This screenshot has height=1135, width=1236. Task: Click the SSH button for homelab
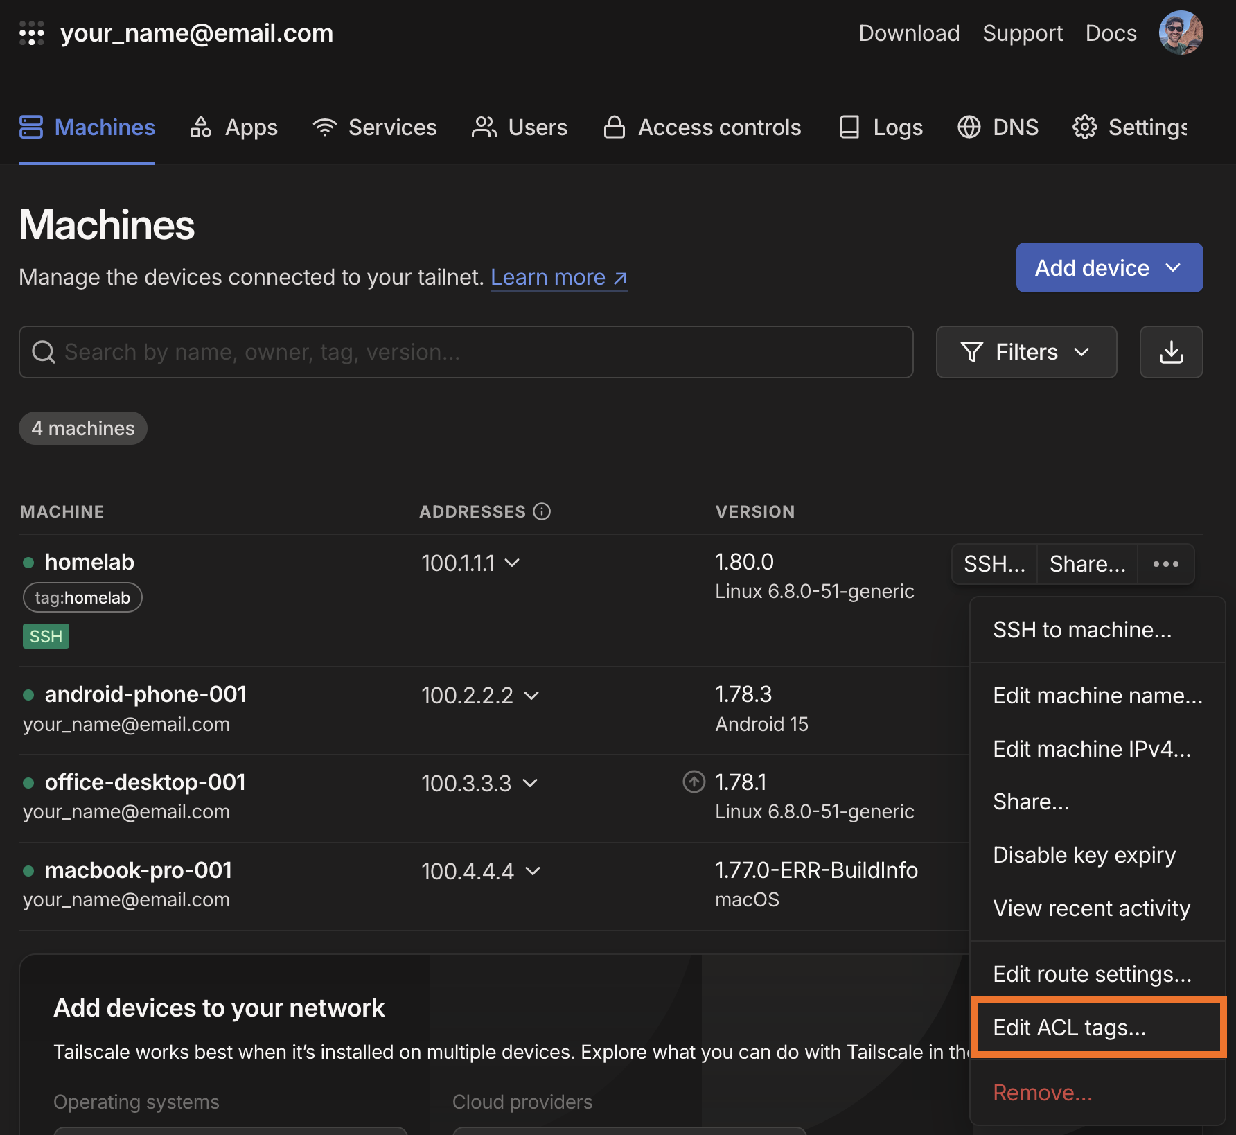[x=994, y=564]
